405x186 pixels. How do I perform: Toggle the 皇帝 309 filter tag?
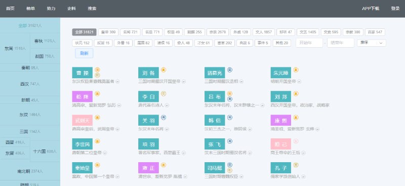point(108,32)
